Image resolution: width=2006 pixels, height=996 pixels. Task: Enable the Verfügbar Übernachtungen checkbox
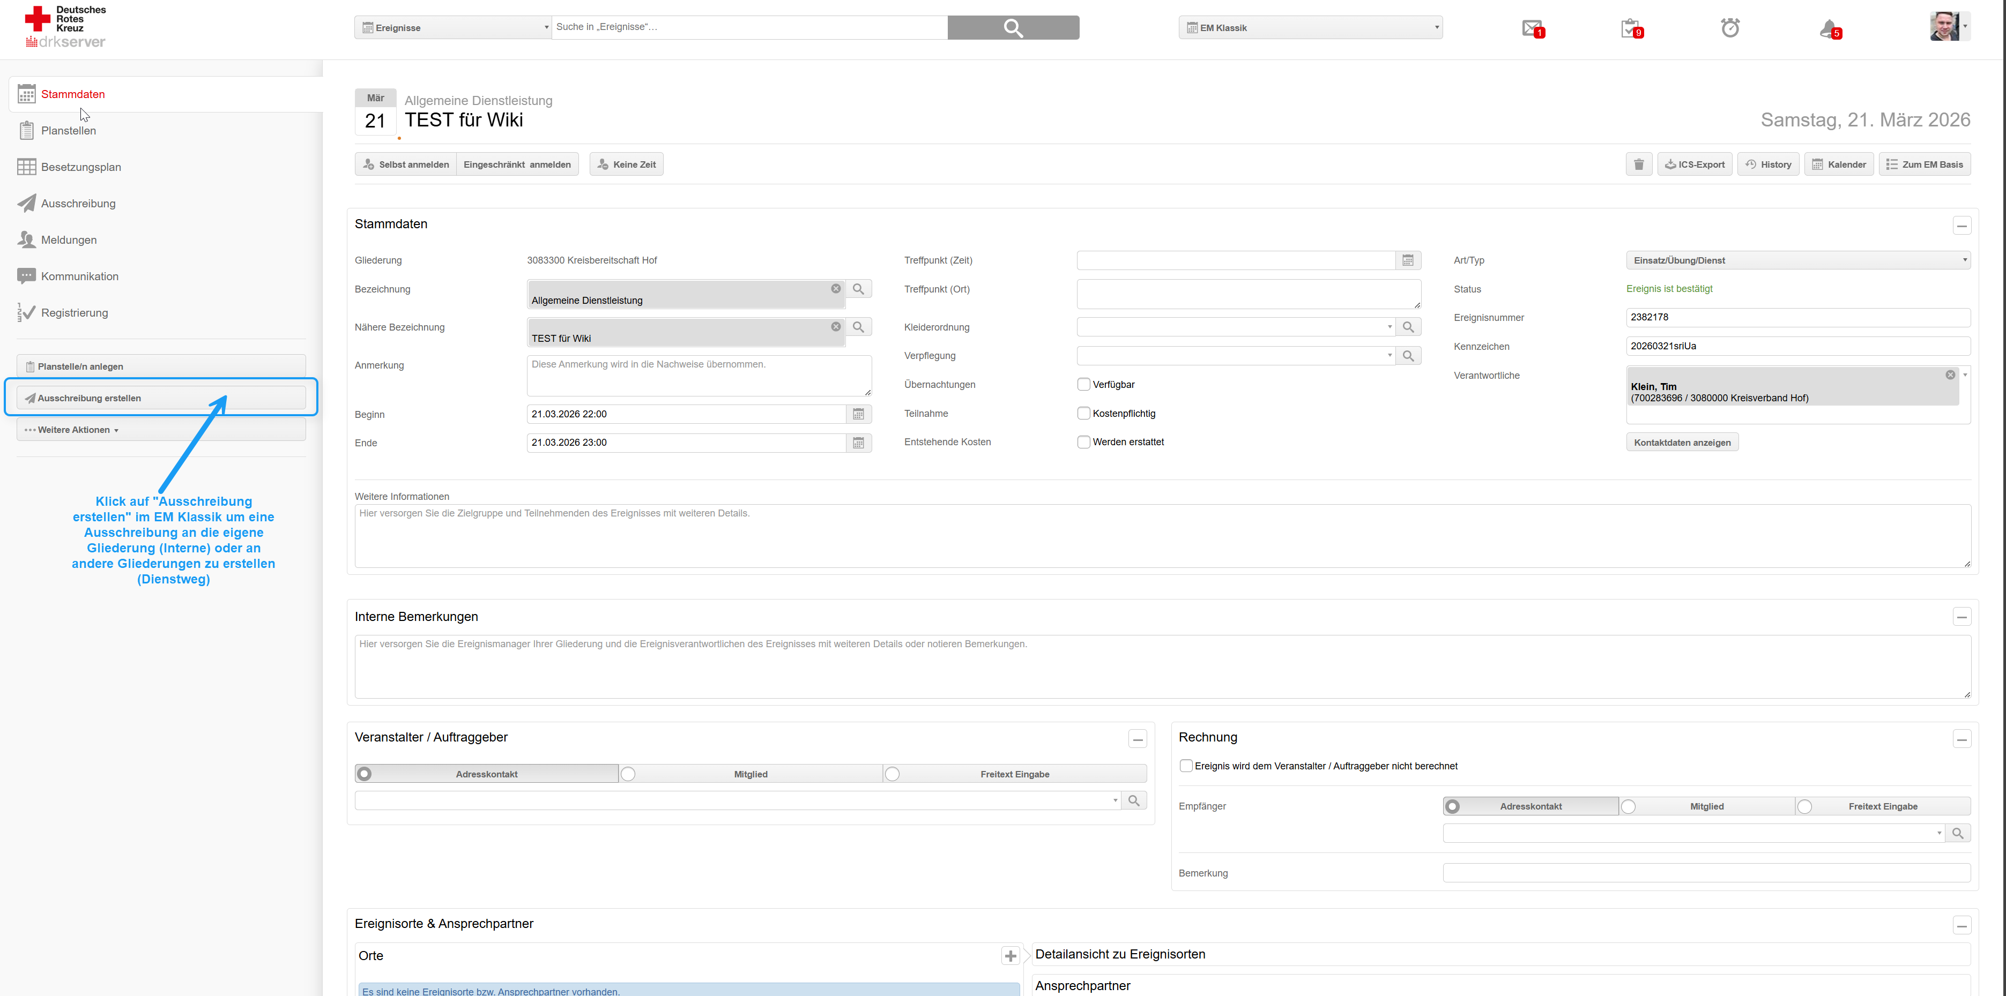click(x=1083, y=384)
